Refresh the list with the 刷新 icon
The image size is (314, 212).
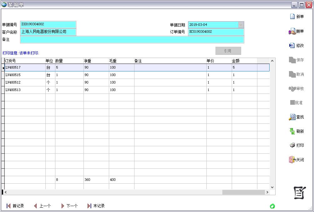[292, 131]
